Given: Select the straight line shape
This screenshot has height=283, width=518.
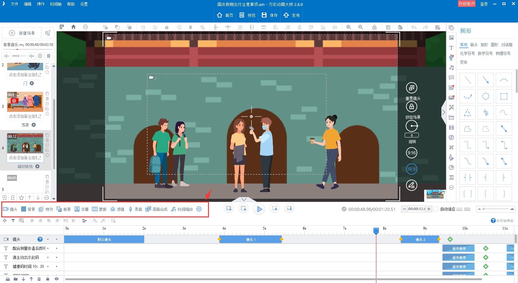Looking at the screenshot, I should tap(468, 80).
